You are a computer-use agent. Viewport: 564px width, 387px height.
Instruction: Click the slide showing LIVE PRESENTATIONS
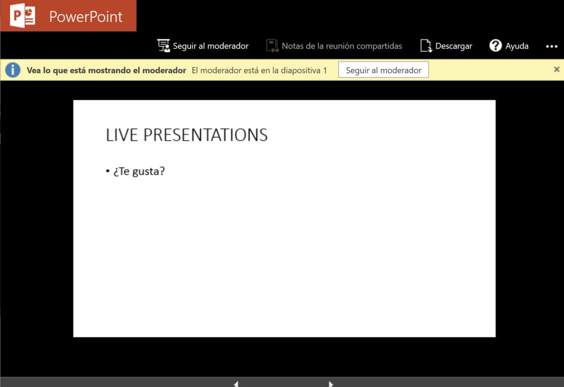284,217
